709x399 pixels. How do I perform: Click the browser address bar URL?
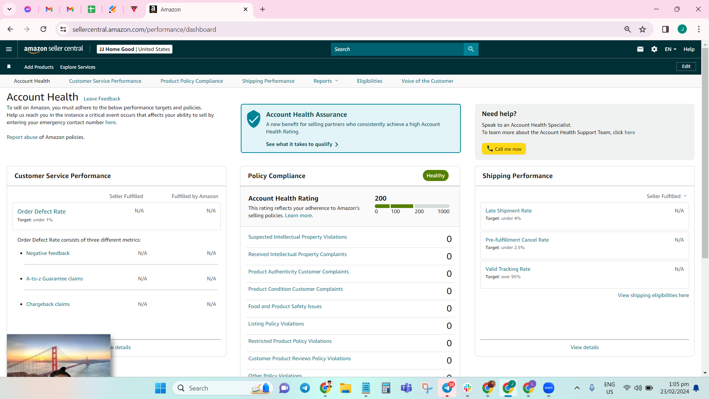click(144, 29)
